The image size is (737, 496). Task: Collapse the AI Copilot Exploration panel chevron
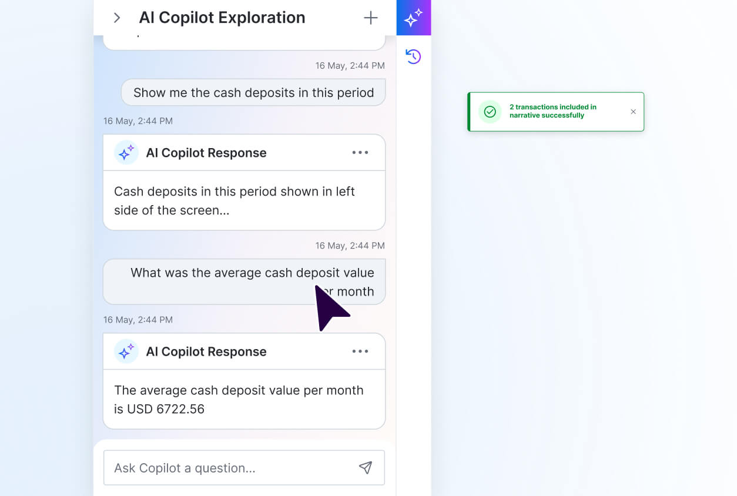[117, 18]
